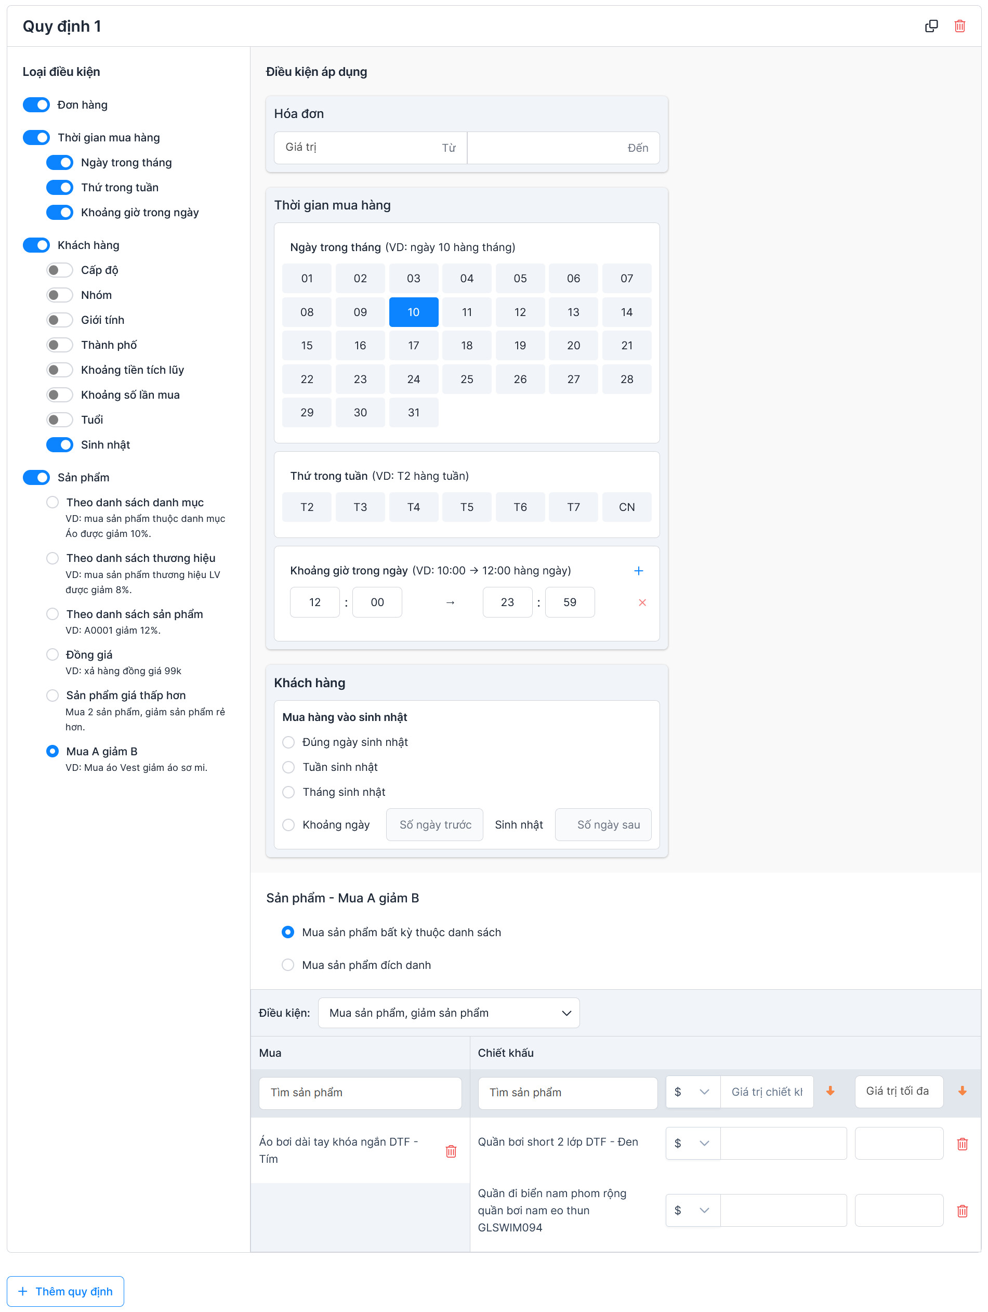The width and height of the screenshot is (988, 1312).
Task: Choose T6 in the weekday selector
Action: tap(520, 507)
